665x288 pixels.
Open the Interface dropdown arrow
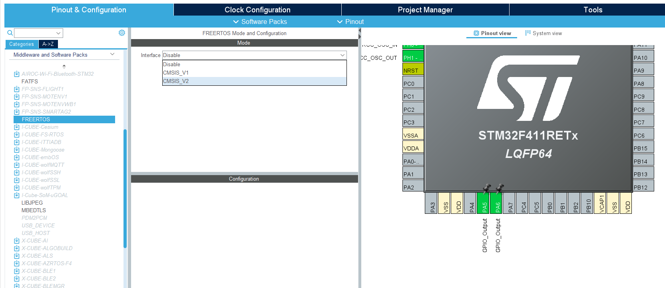[342, 55]
